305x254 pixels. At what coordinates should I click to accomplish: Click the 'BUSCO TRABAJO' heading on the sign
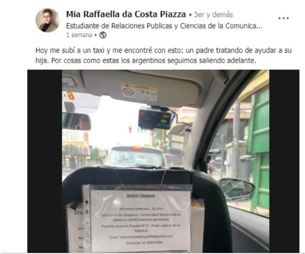tap(141, 196)
